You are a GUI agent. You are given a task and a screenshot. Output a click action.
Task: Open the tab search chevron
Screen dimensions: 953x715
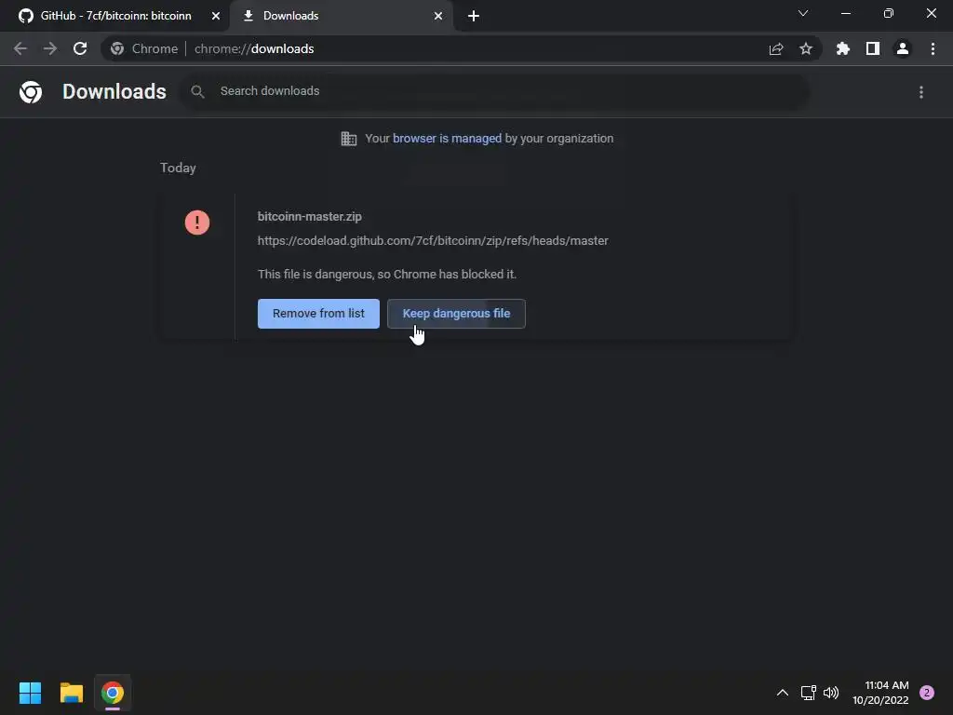click(803, 13)
